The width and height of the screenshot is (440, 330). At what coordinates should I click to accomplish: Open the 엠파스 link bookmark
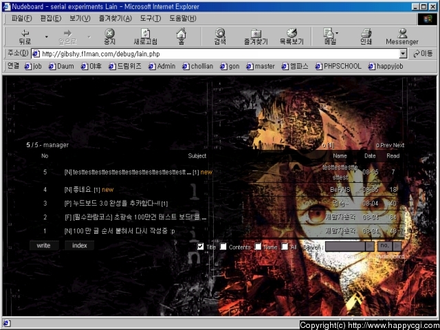295,66
